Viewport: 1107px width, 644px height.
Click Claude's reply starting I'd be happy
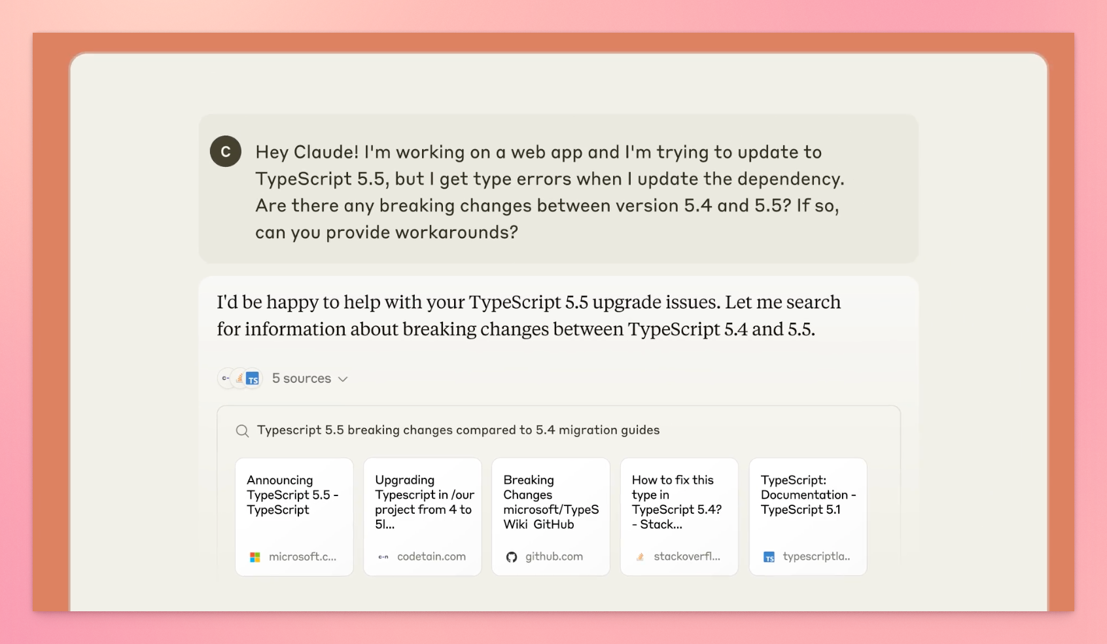(529, 315)
